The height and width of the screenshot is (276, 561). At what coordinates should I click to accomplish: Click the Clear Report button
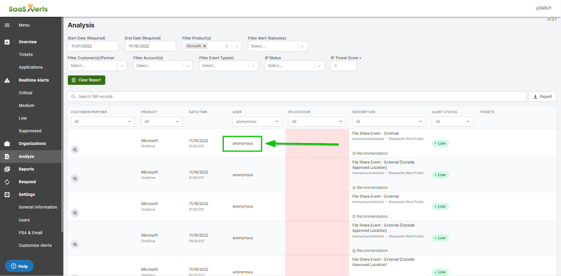(x=86, y=80)
